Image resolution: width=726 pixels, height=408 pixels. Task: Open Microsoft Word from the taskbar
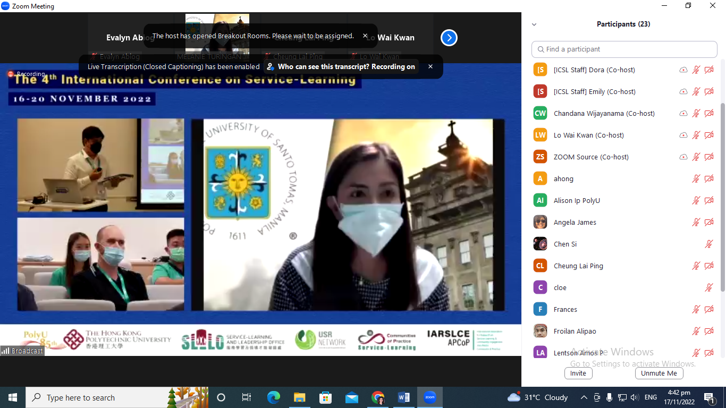click(404, 397)
